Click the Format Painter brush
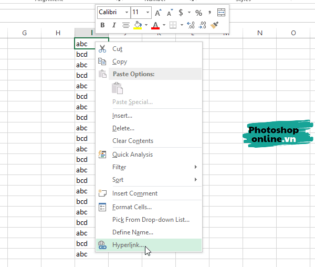The image size is (315, 267). pyautogui.click(x=214, y=25)
